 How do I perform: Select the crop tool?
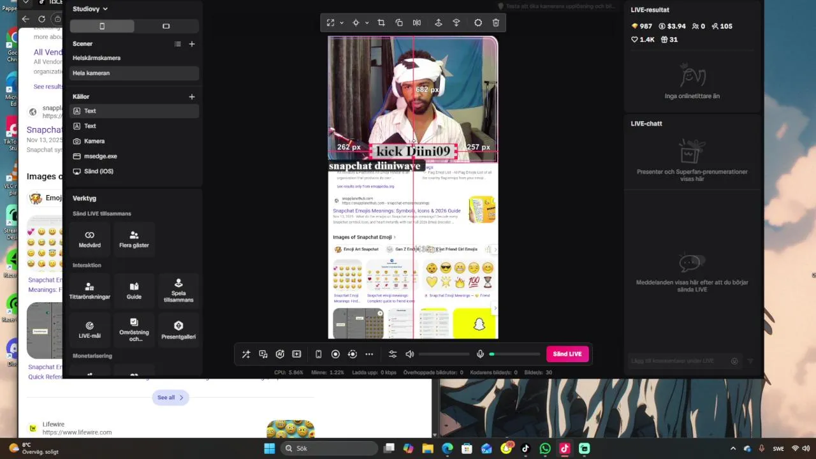381,23
